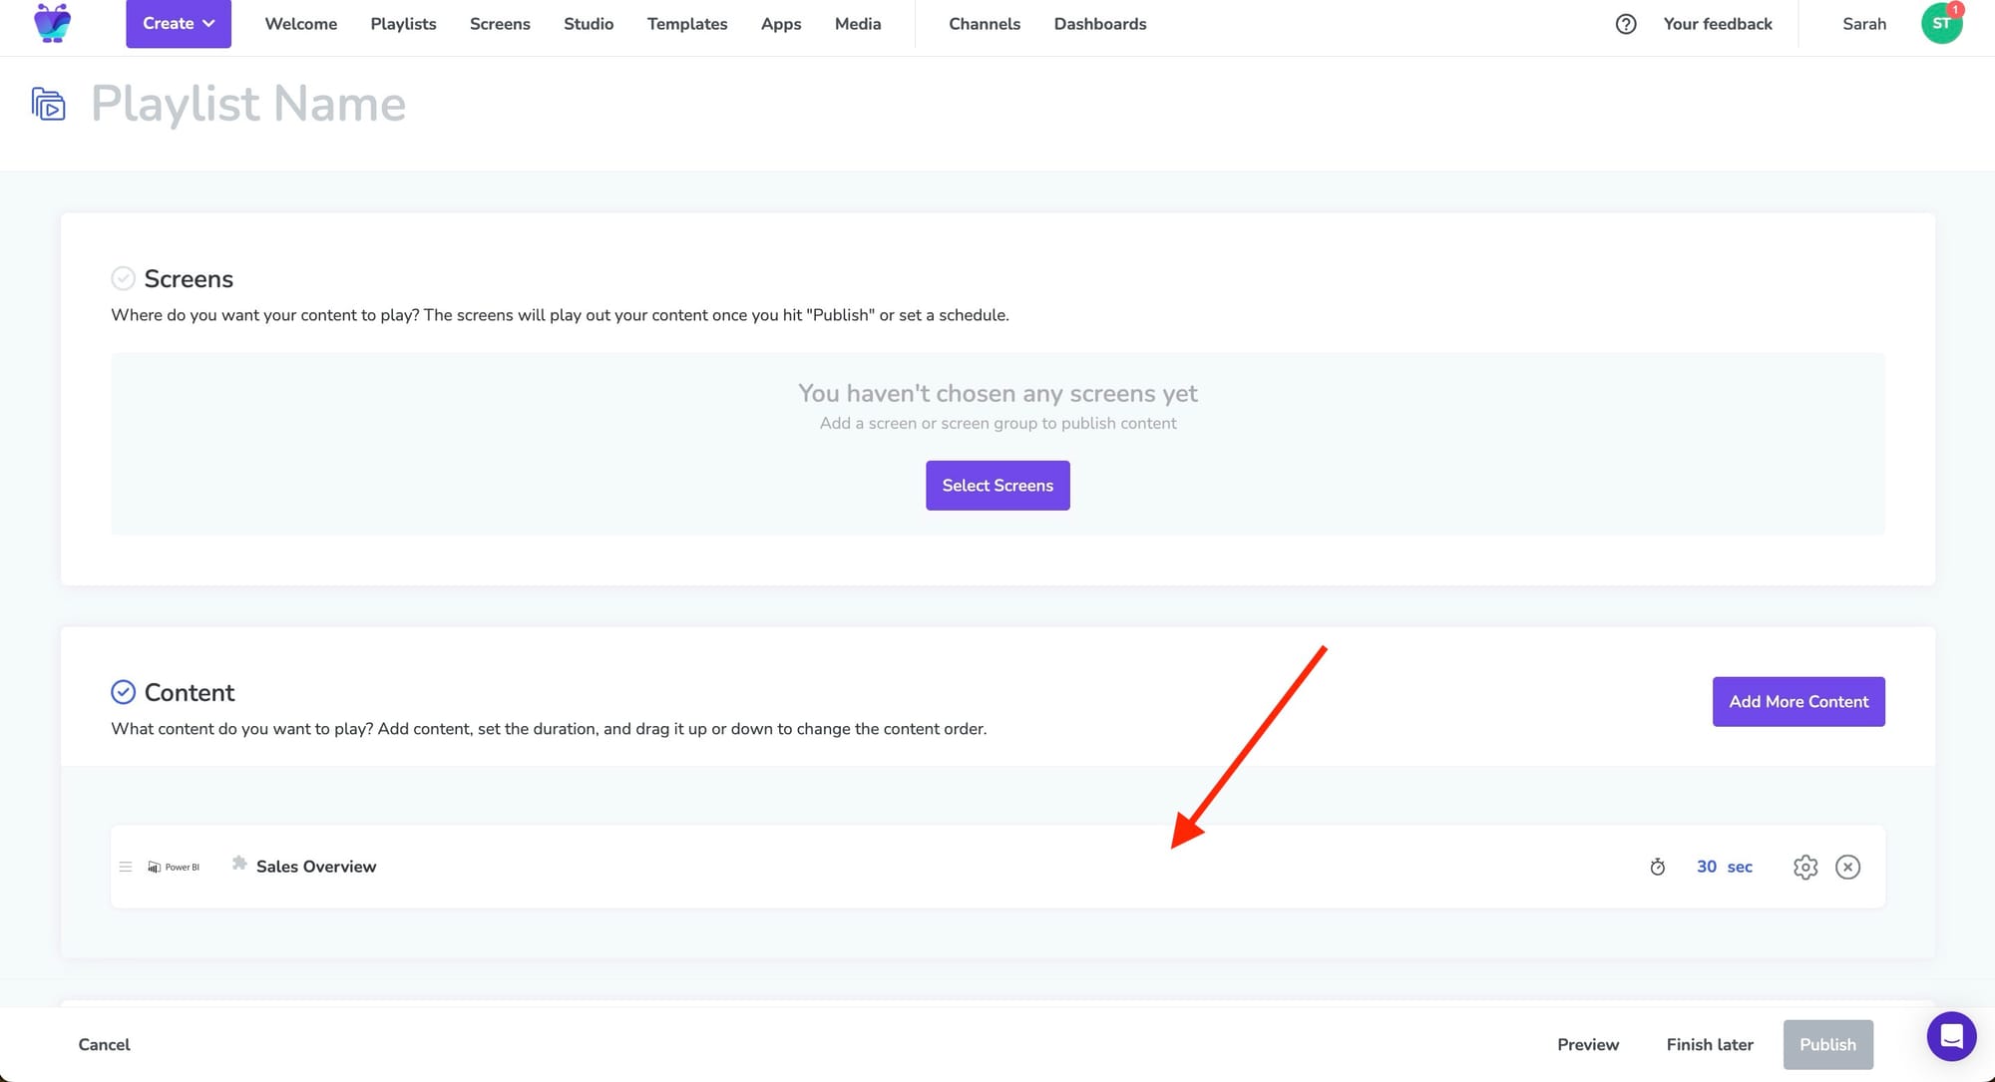Viewport: 1995px width, 1082px height.
Task: Grab the Sales Overview drag handle
Action: [126, 867]
